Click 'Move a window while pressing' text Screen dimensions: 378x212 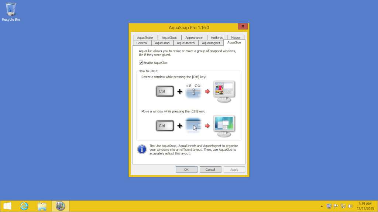coord(173,111)
